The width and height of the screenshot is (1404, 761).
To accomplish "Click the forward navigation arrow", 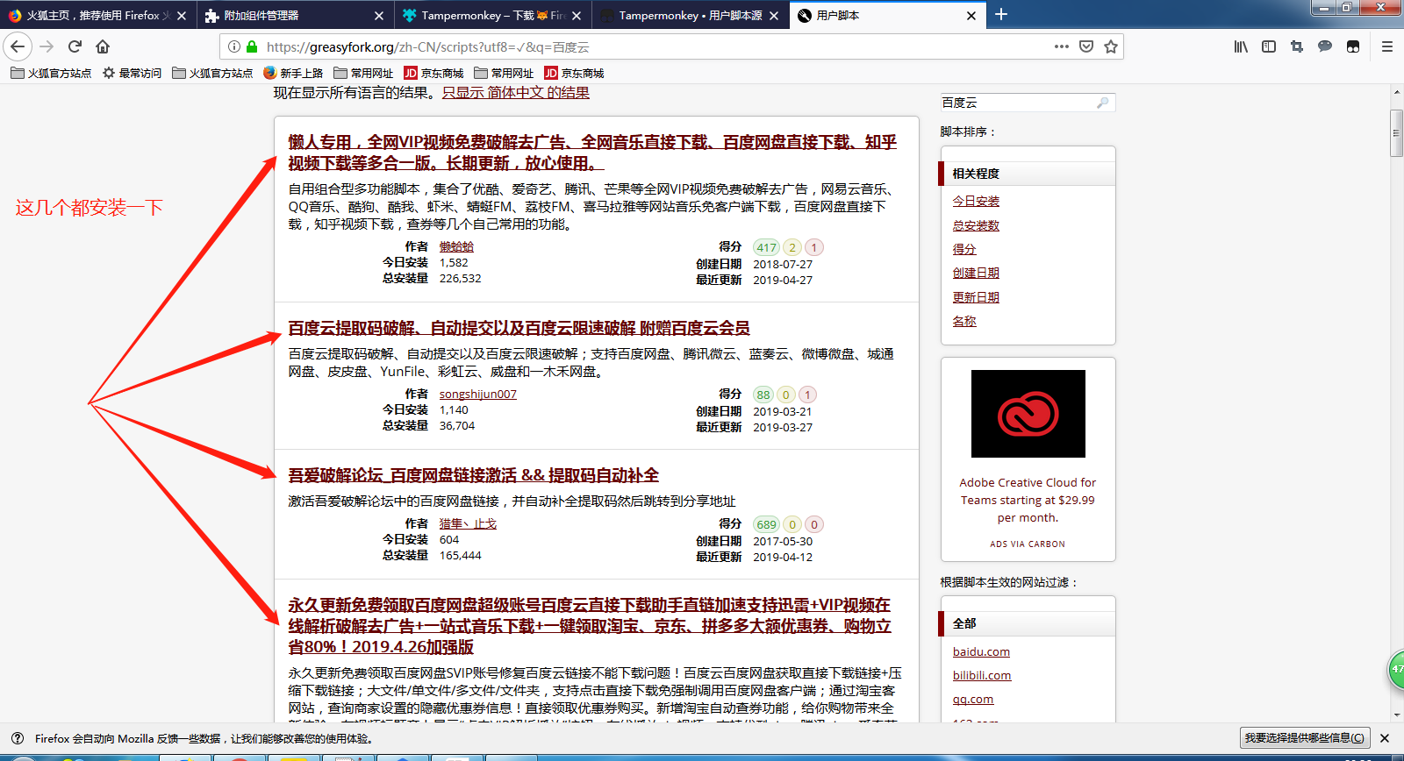I will pos(47,46).
